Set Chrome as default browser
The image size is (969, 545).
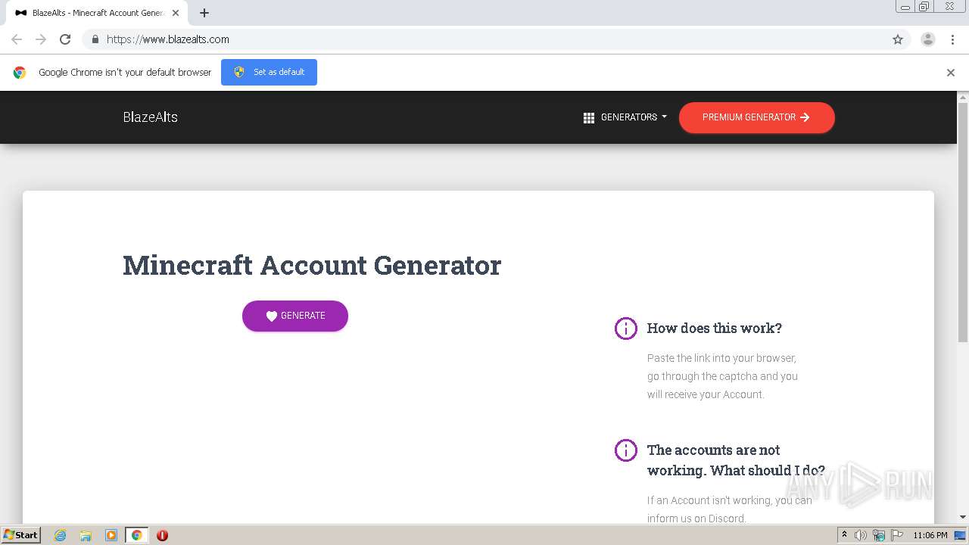[269, 72]
